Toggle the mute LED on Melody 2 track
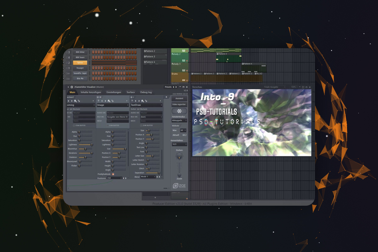Screen dimensions: 378x252 click(x=187, y=60)
